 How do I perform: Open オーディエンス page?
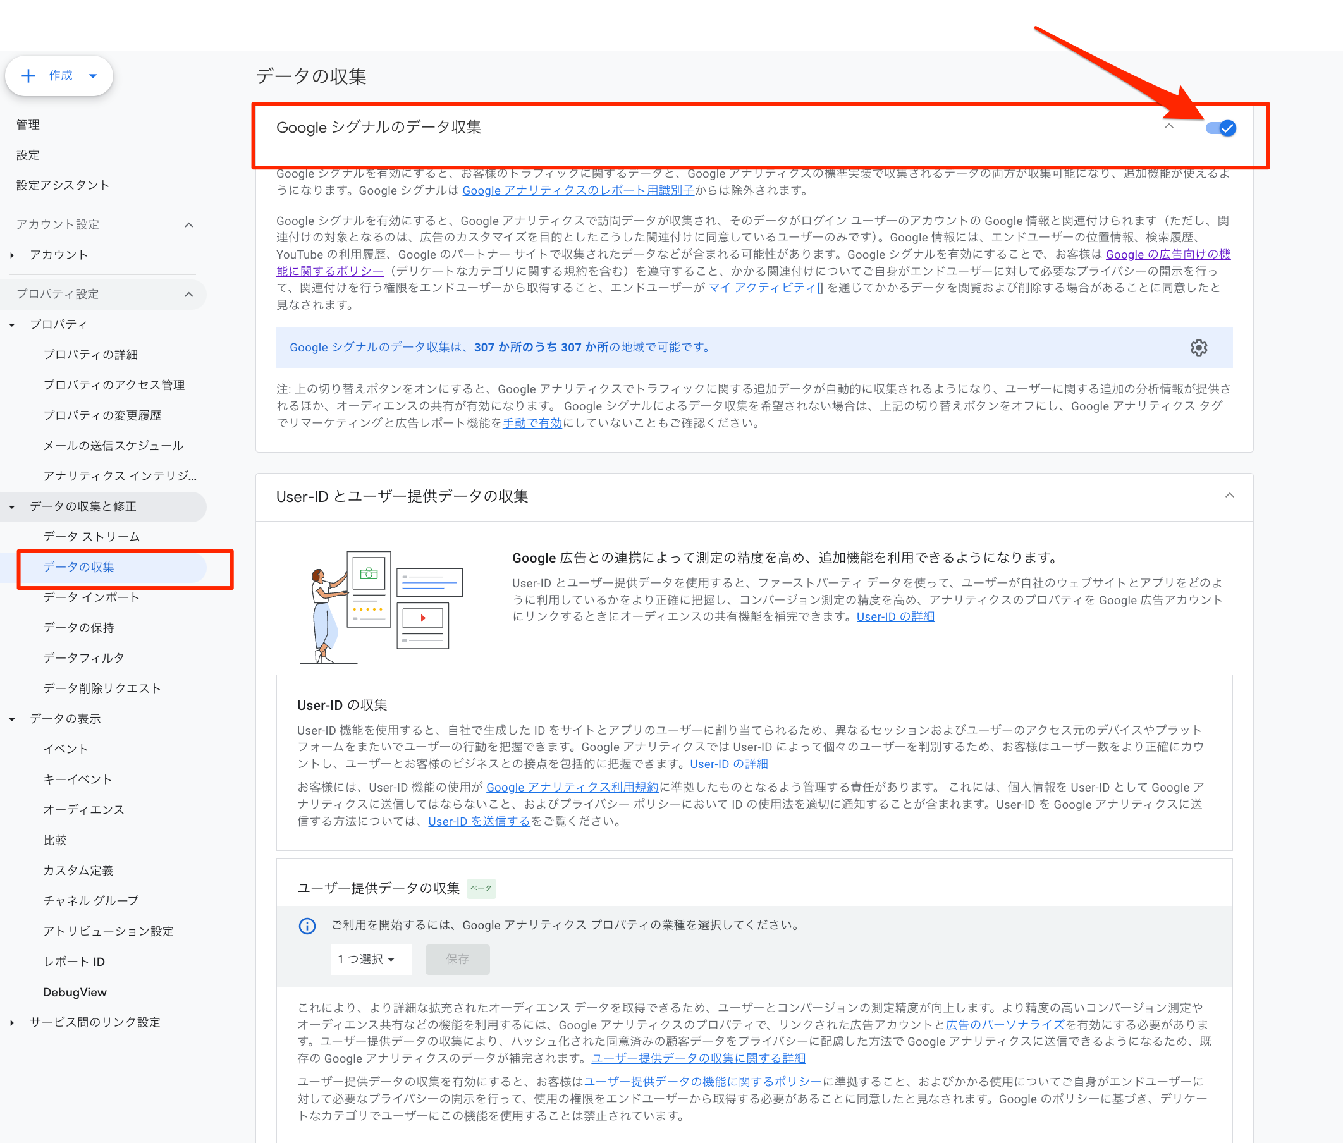(83, 810)
